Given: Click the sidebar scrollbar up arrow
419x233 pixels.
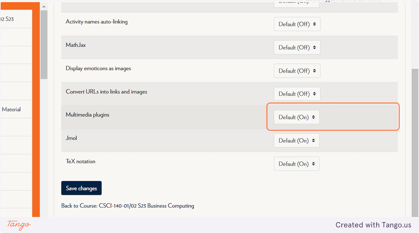Looking at the screenshot, I should [44, 6].
